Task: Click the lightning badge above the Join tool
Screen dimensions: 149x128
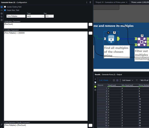Action: tap(142, 36)
